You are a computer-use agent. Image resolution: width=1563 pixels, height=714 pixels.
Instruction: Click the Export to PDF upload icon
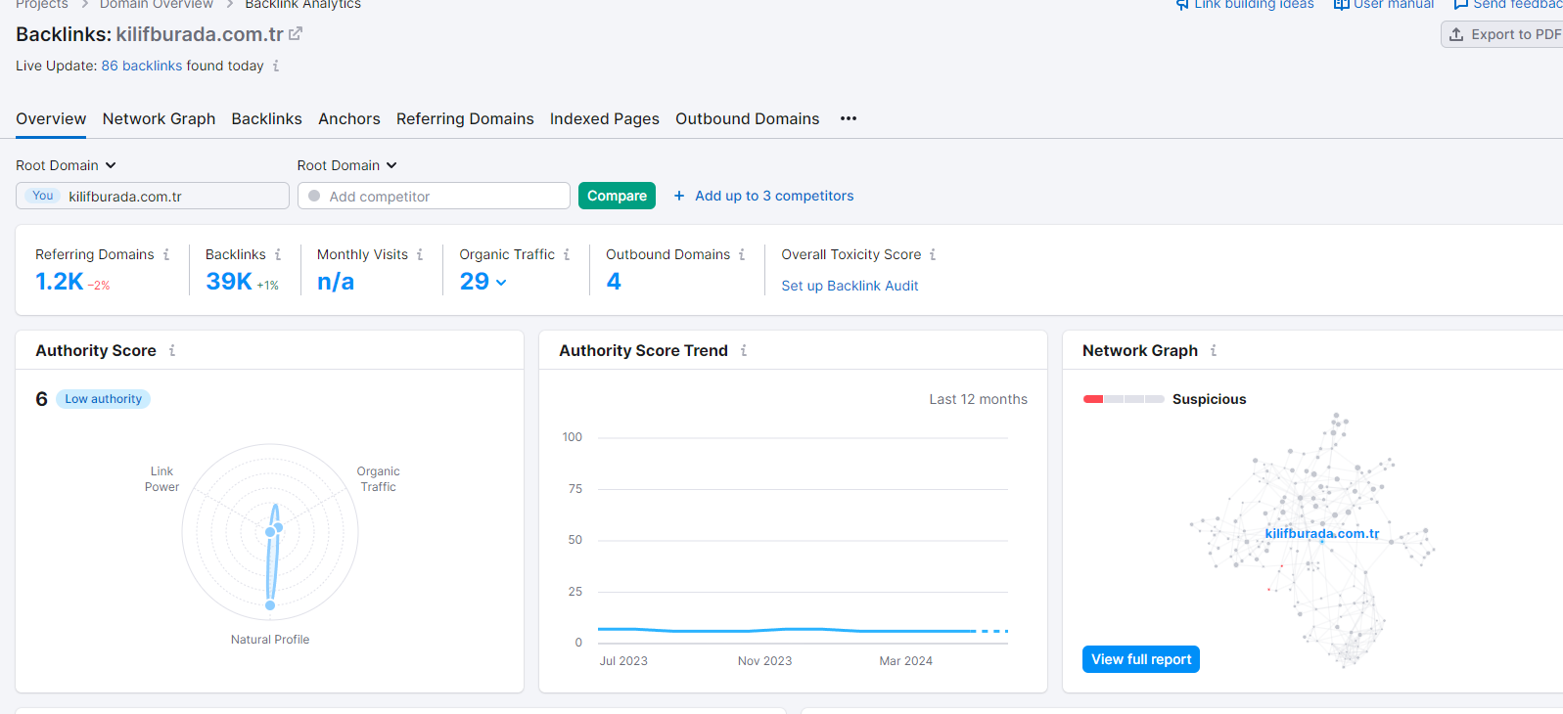1456,34
